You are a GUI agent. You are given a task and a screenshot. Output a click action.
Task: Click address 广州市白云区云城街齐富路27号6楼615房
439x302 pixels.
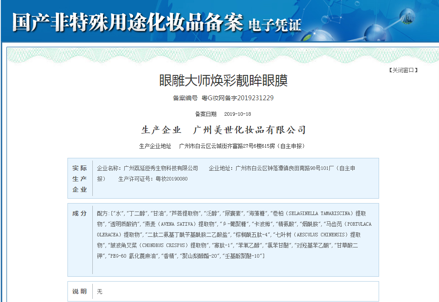[x=227, y=146]
